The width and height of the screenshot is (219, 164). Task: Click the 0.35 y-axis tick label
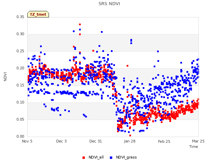20,17
